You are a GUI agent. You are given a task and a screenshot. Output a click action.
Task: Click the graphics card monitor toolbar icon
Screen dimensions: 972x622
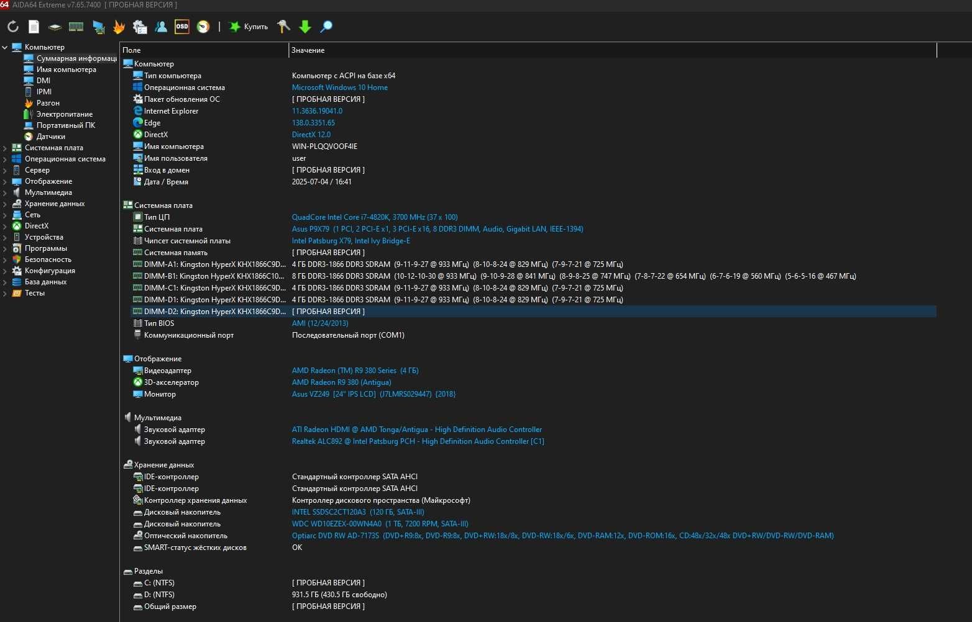[x=98, y=27]
